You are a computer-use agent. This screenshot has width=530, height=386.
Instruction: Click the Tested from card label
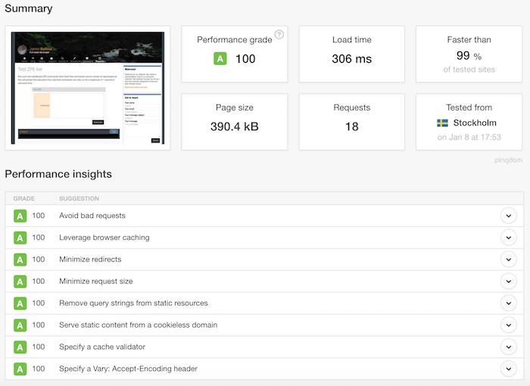click(x=469, y=107)
